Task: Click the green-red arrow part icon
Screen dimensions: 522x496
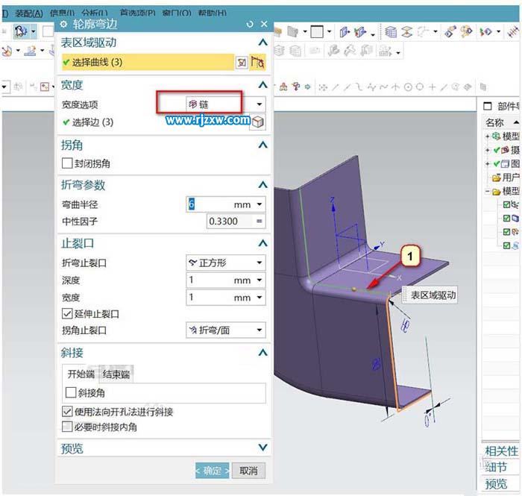Action: (x=485, y=32)
